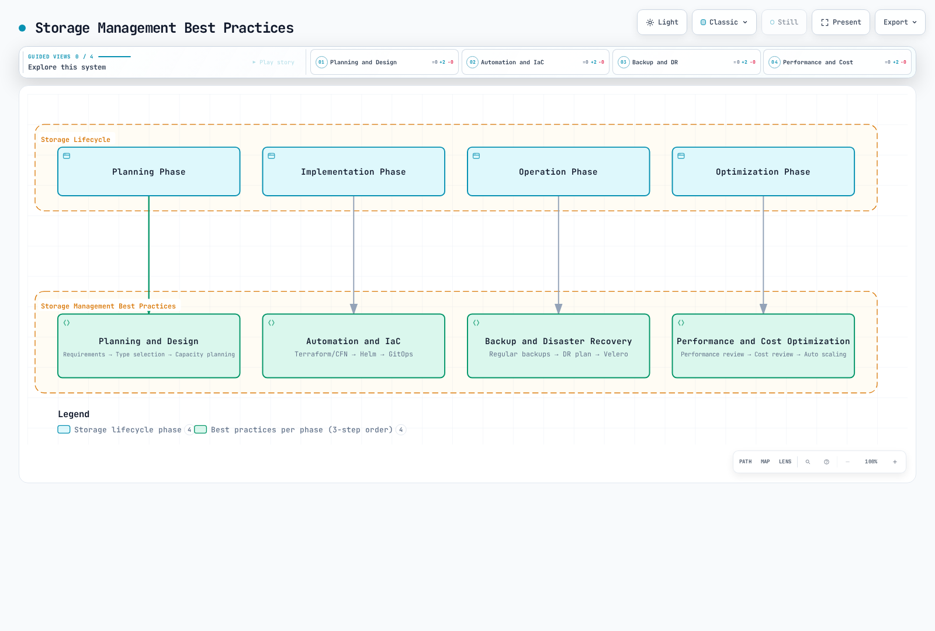935x631 pixels.
Task: Zoom out with the minus button
Action: (x=848, y=462)
